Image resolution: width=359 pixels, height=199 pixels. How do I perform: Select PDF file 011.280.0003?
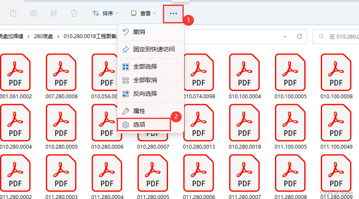[x=61, y=177]
